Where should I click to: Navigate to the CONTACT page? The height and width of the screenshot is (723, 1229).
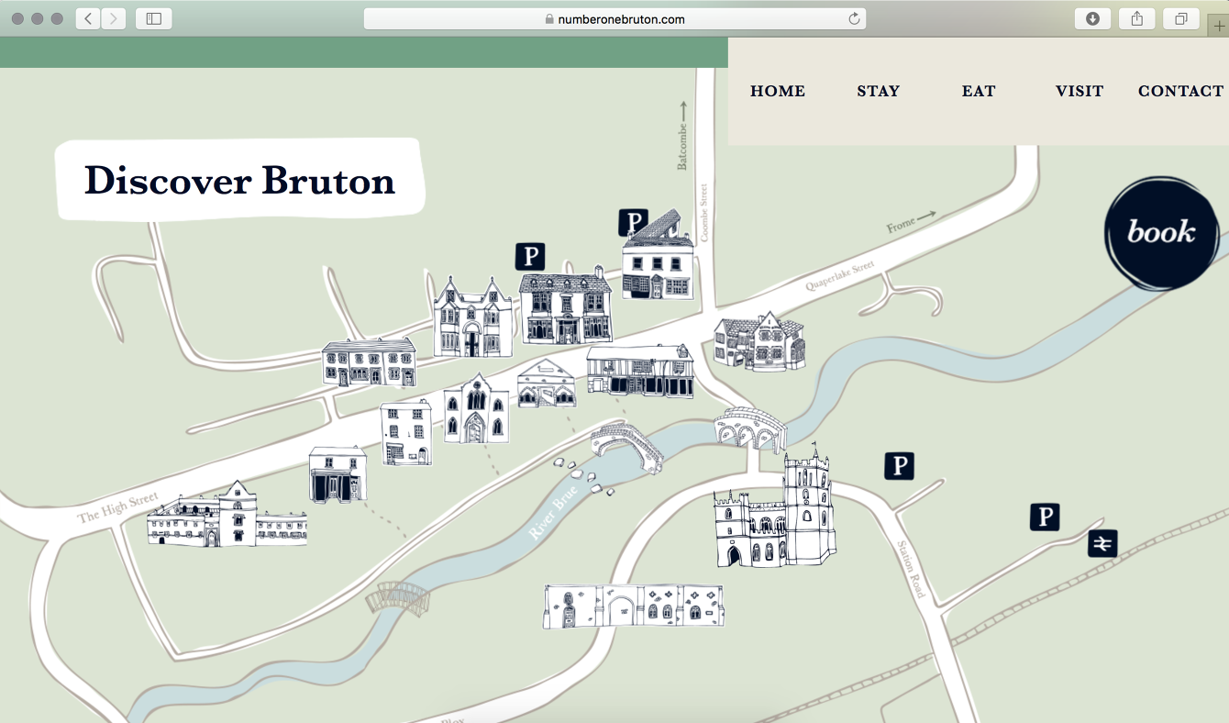pos(1180,91)
